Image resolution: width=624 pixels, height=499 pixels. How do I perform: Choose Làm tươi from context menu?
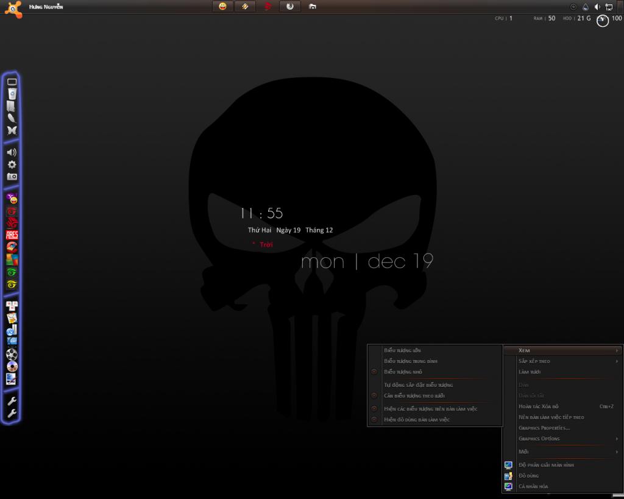(562, 372)
